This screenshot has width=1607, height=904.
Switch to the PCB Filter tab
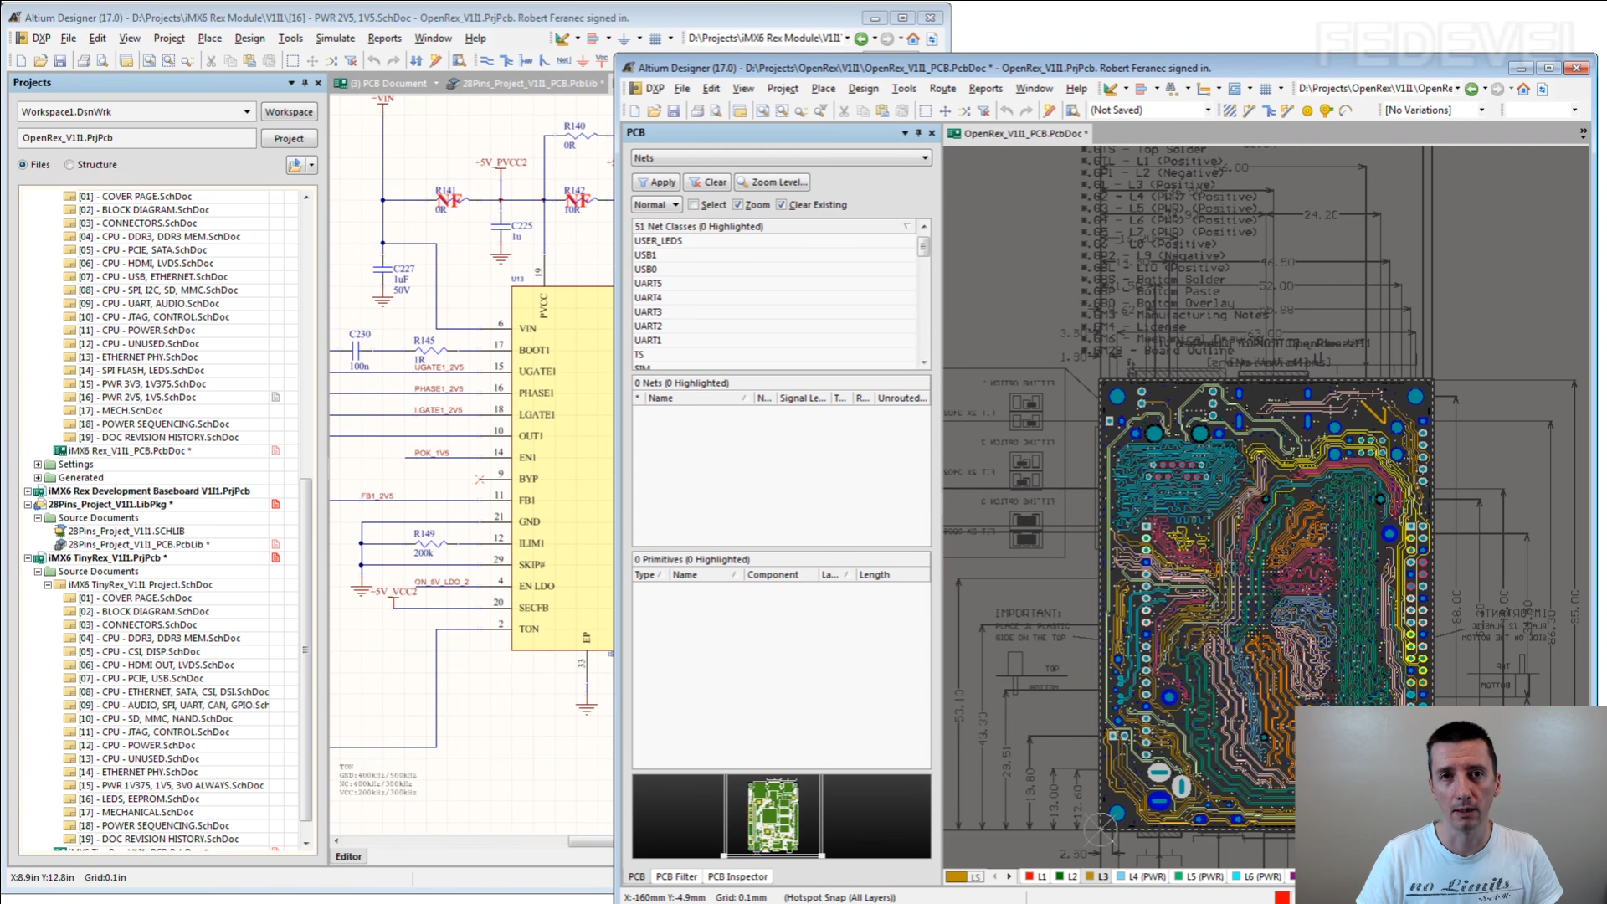point(676,876)
